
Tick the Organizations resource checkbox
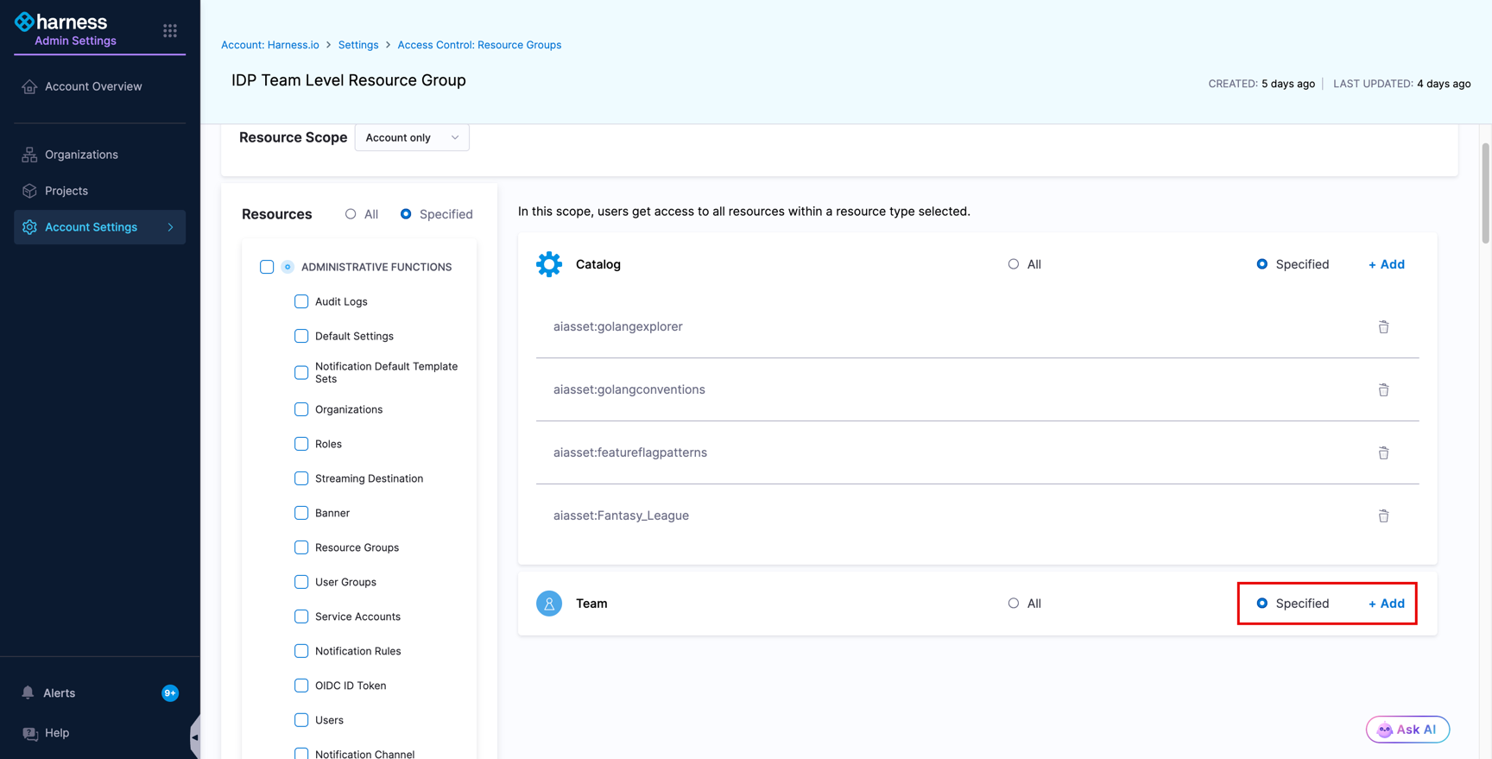[301, 409]
